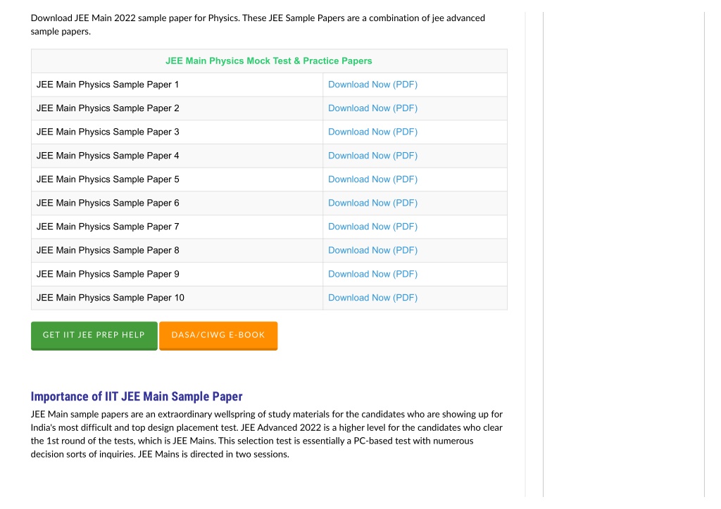Download Physics Sample Paper 1 PDF
721x509 pixels.
(x=372, y=84)
